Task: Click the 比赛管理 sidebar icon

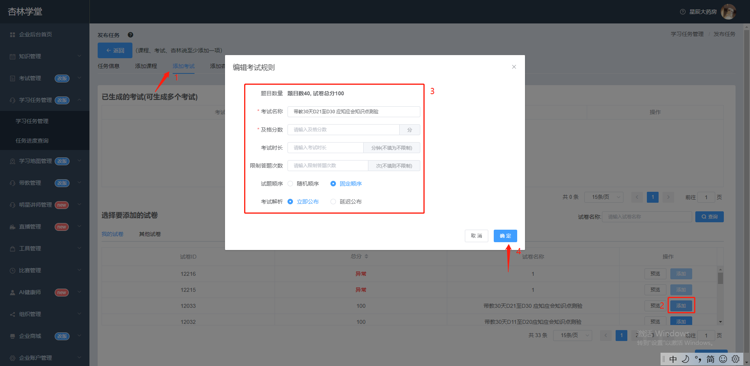Action: [12, 271]
